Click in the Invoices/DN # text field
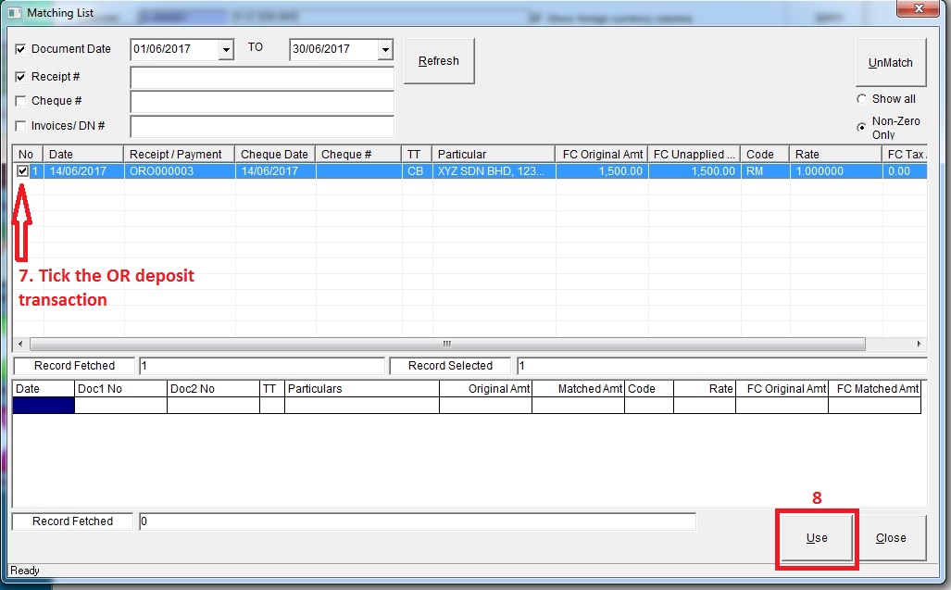Image resolution: width=951 pixels, height=590 pixels. pyautogui.click(x=261, y=126)
